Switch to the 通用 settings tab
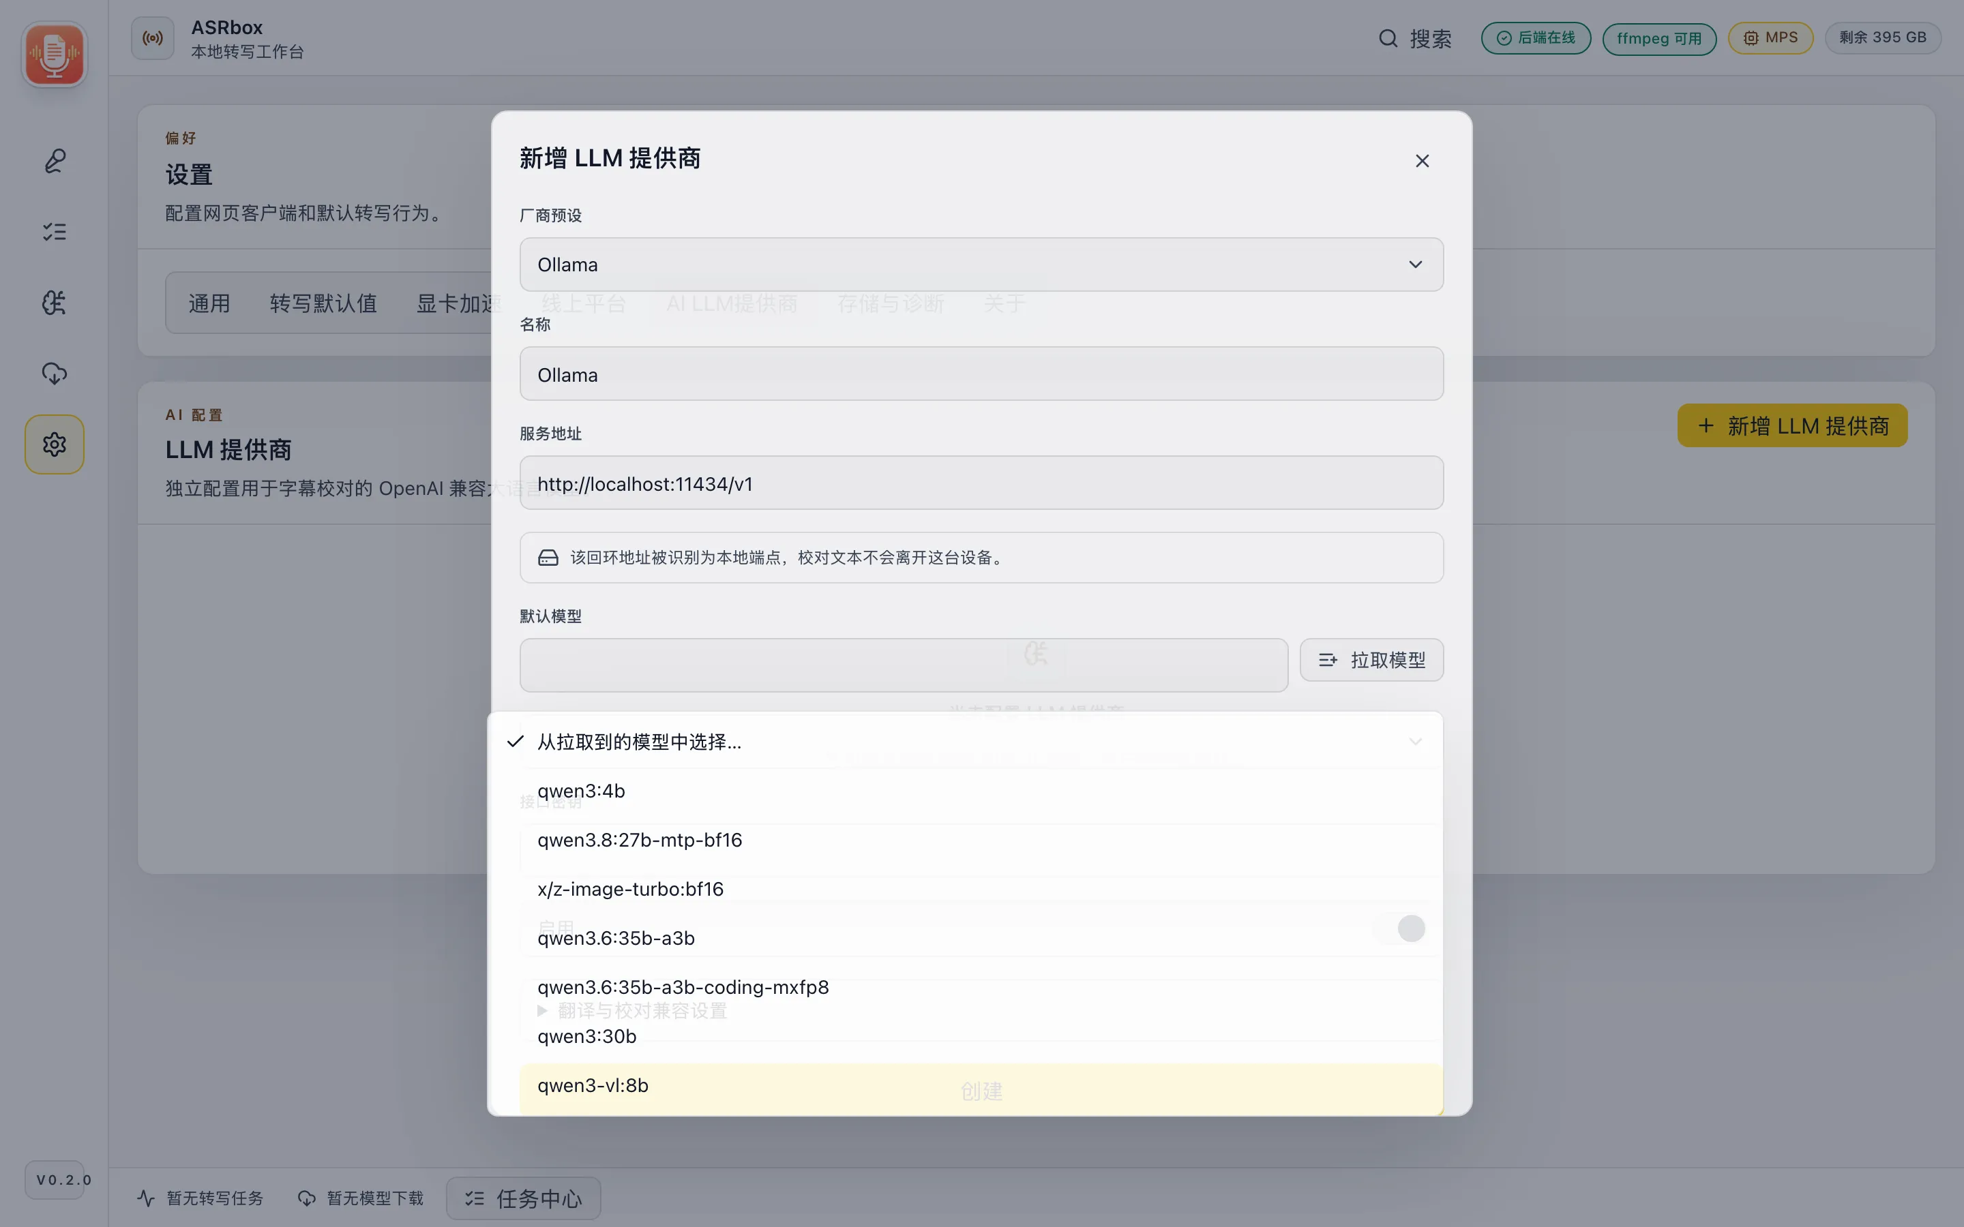 coord(209,303)
